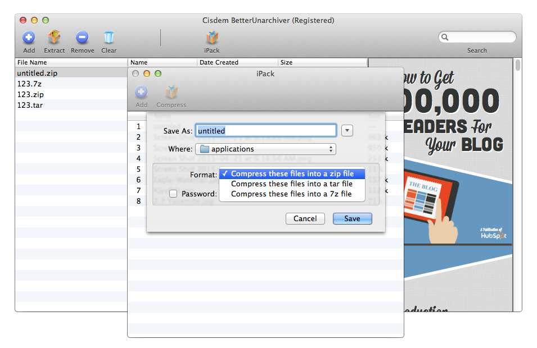Click the Extract box icon
Viewport: 537px width, 348px height.
[x=54, y=37]
